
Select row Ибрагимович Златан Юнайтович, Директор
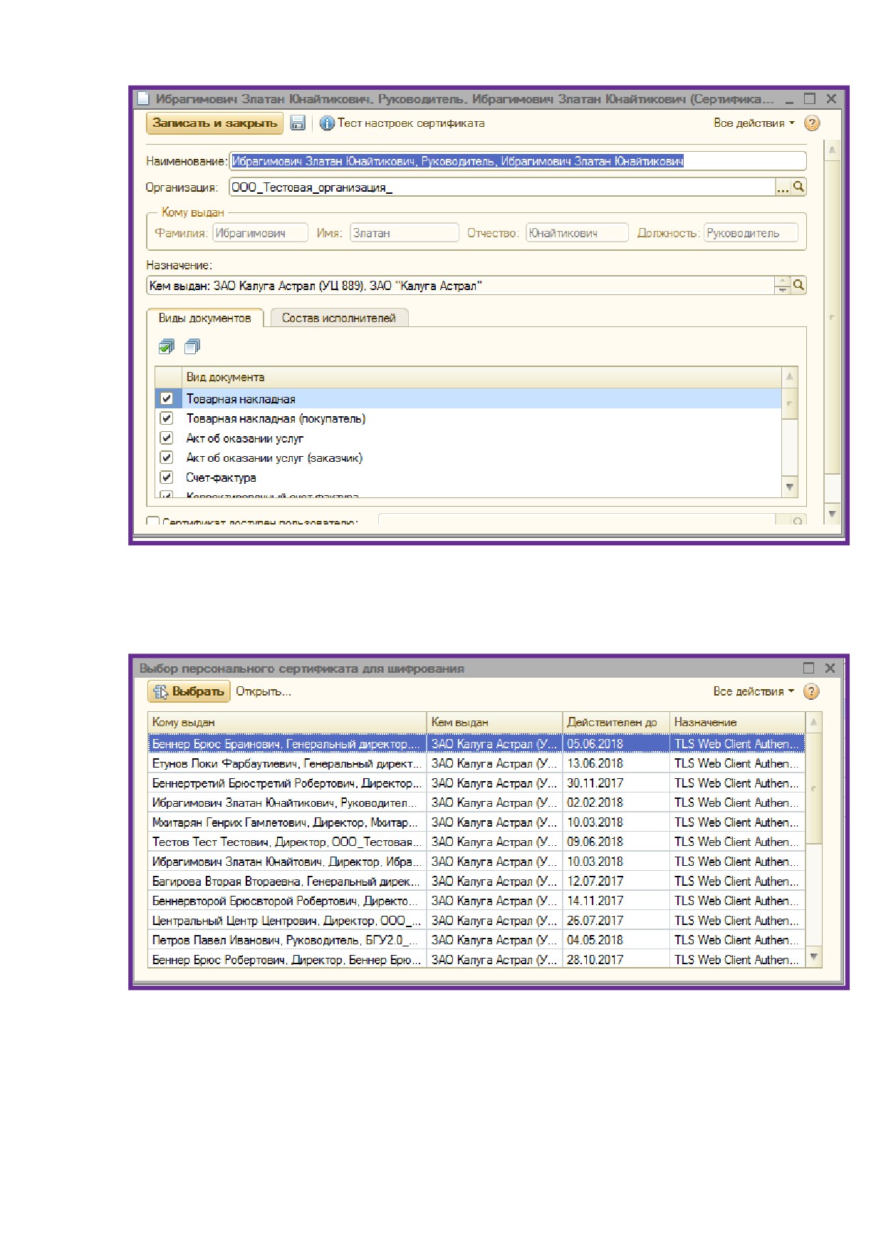tap(476, 862)
